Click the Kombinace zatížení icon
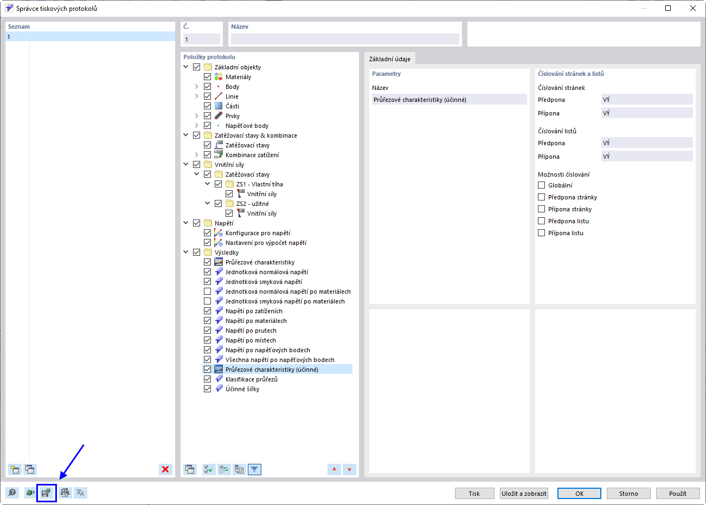 coord(219,155)
